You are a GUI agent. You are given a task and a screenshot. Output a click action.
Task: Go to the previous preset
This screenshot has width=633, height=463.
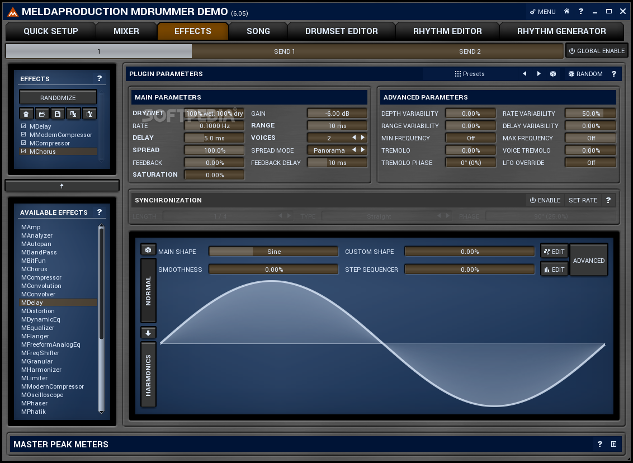click(525, 74)
